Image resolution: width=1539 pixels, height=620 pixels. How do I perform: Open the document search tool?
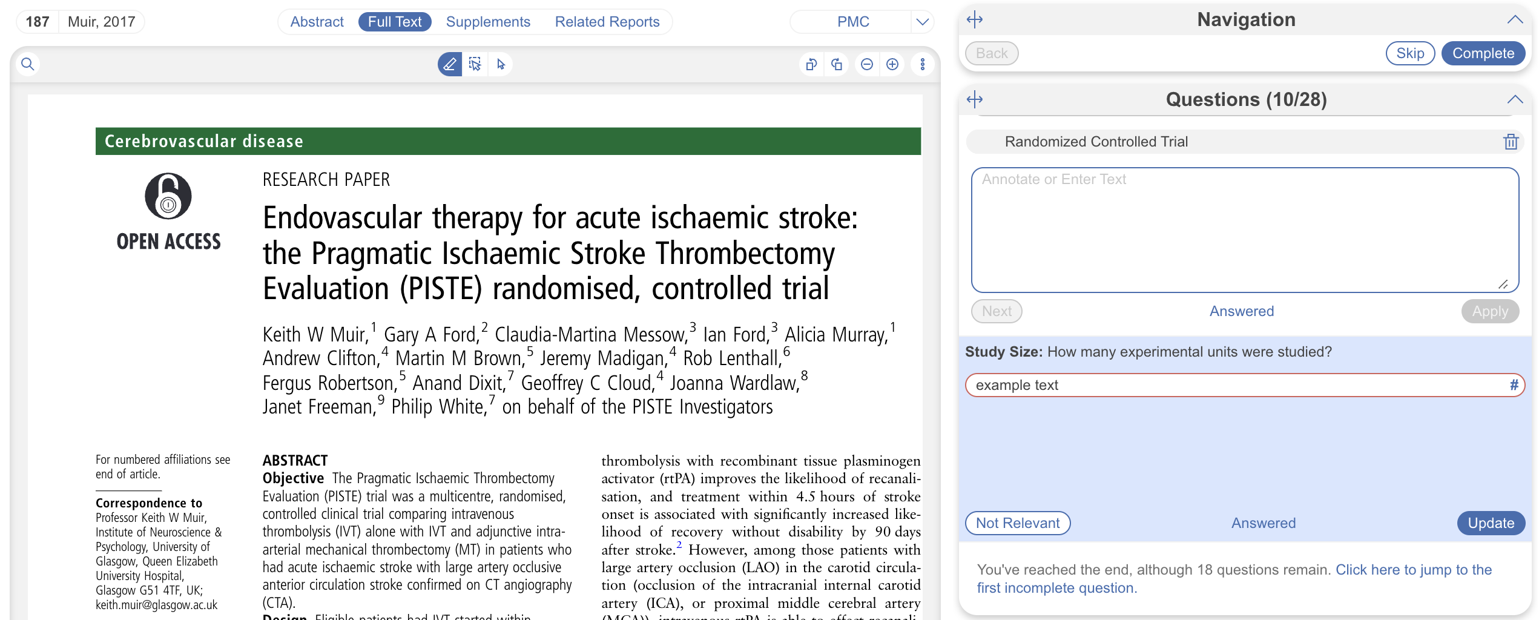click(28, 64)
